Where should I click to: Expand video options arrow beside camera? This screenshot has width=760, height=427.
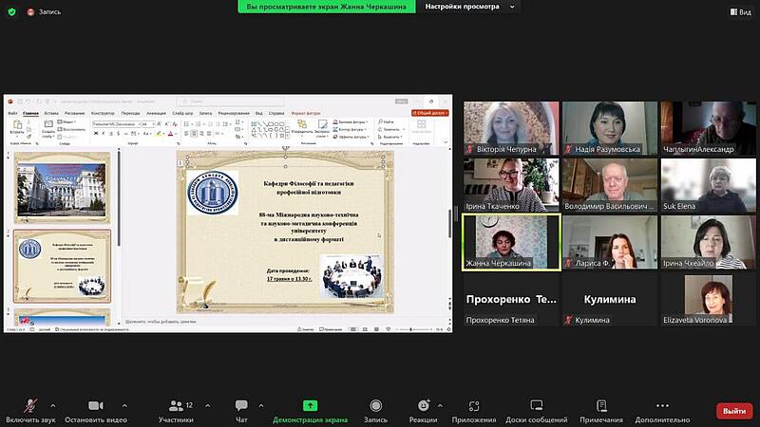tap(124, 406)
